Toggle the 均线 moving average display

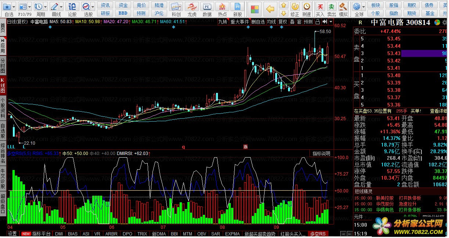(272, 22)
